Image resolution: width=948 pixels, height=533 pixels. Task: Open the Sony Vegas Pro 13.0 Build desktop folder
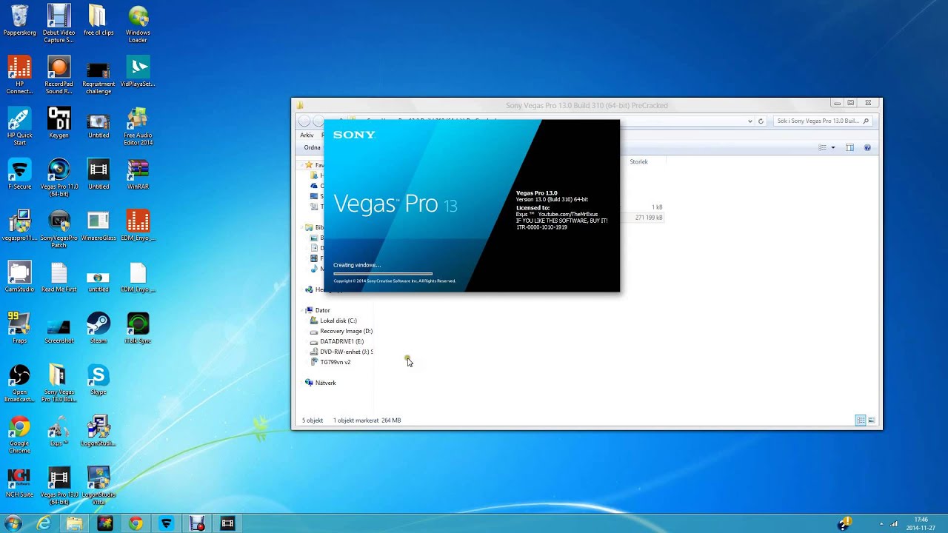(59, 383)
